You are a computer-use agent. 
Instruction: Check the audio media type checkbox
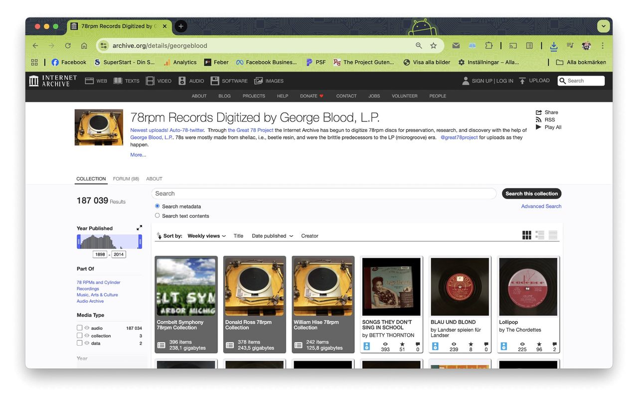(80, 328)
